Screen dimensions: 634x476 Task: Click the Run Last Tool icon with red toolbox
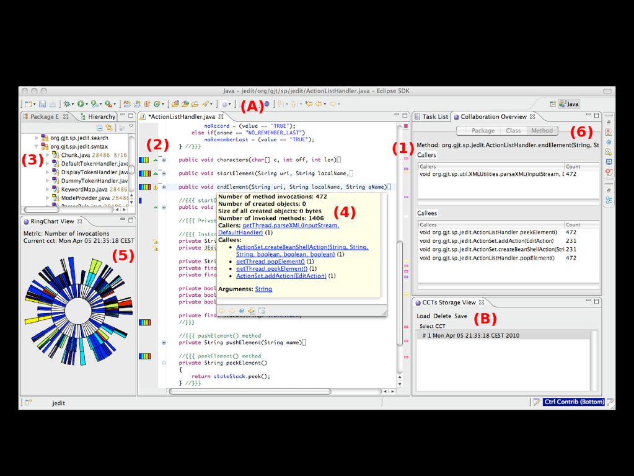pyautogui.click(x=108, y=104)
